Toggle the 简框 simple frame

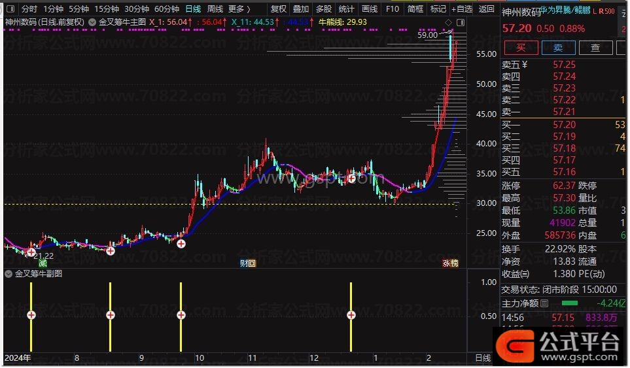click(x=415, y=9)
